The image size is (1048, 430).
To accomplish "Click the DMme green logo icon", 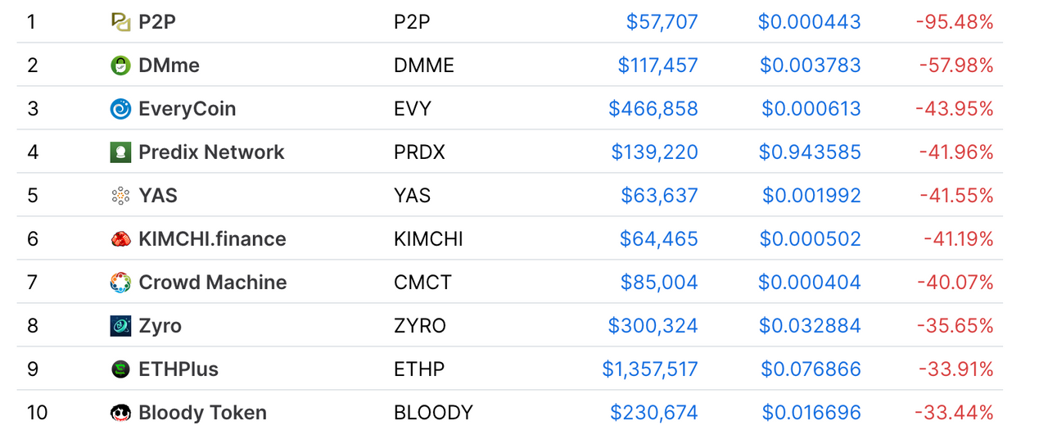I will pyautogui.click(x=120, y=66).
